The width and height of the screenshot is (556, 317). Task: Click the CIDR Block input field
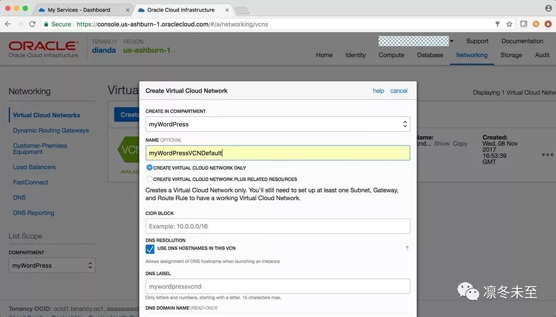click(x=278, y=226)
